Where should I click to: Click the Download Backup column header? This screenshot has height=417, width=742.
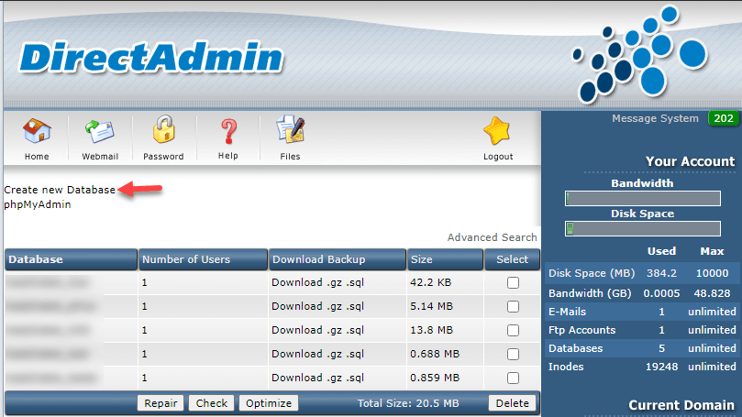point(338,259)
